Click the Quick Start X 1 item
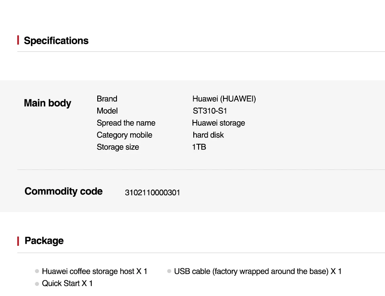 (x=67, y=284)
